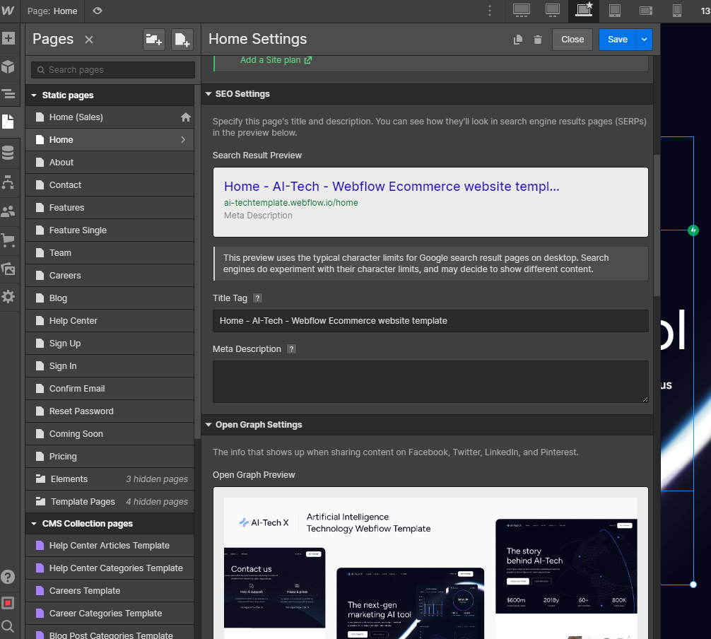Open the Audit panel at bottom left
The width and height of the screenshot is (711, 639).
pos(9,602)
